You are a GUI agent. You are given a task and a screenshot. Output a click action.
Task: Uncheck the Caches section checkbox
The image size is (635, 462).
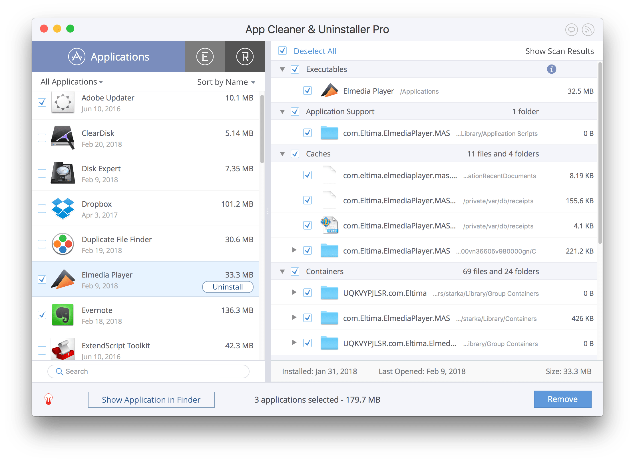pos(295,153)
